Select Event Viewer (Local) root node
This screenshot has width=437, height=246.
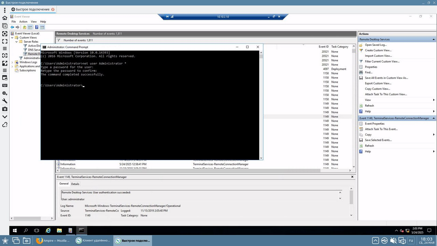(27, 33)
